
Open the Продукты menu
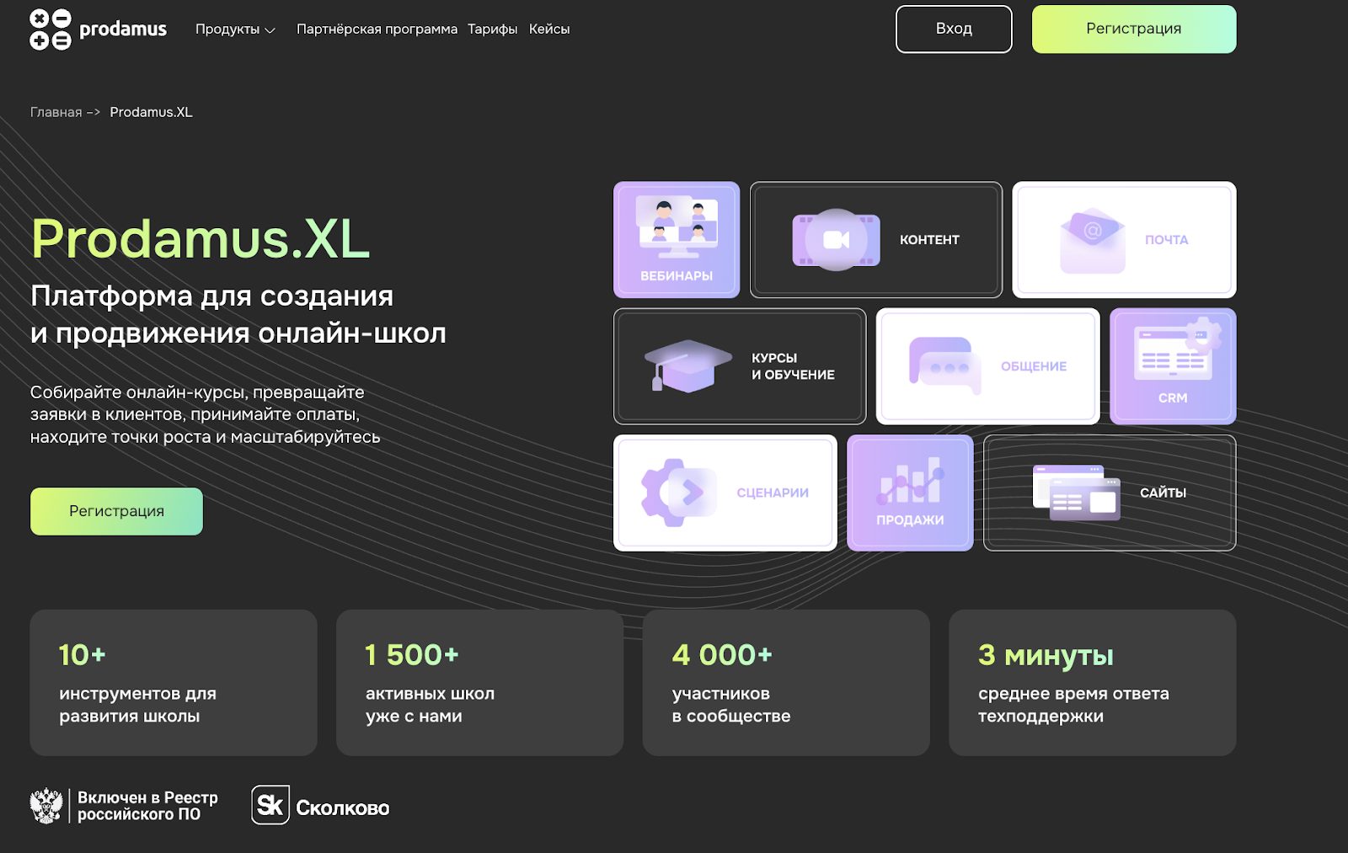point(235,29)
